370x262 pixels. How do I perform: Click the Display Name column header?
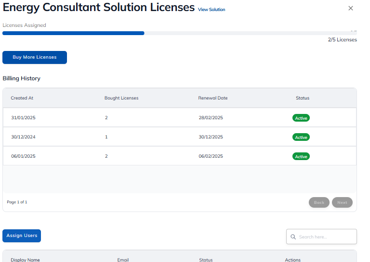pos(26,260)
